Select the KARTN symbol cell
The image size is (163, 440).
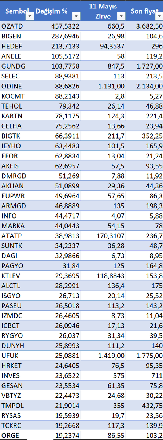17,116
